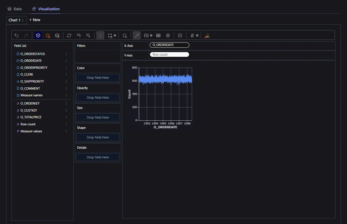Open the export image icon
The width and height of the screenshot is (347, 224).
click(x=146, y=35)
